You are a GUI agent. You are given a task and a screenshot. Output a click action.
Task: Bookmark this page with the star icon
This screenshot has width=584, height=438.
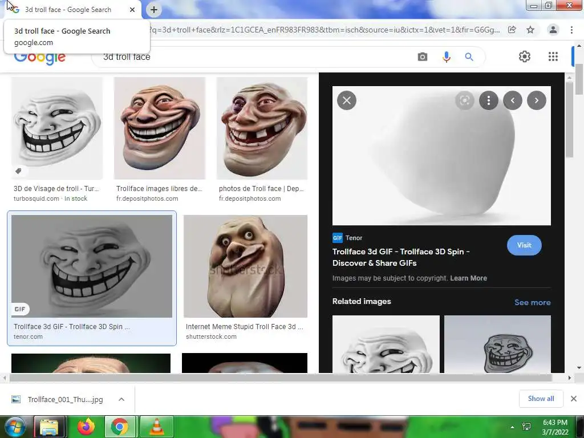[530, 30]
